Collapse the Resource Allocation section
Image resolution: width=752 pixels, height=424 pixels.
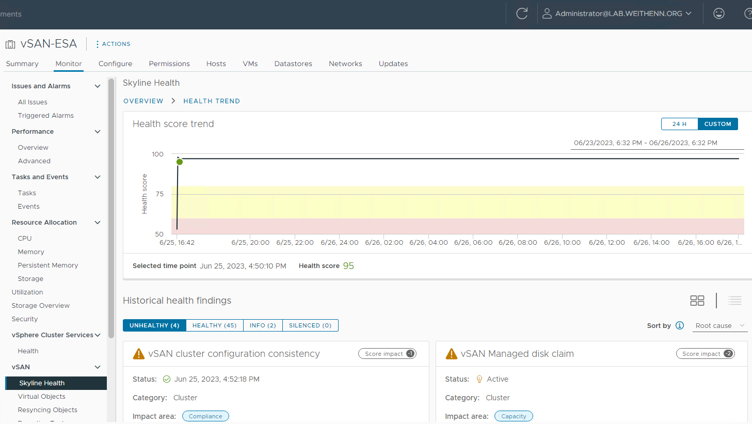[x=98, y=223]
